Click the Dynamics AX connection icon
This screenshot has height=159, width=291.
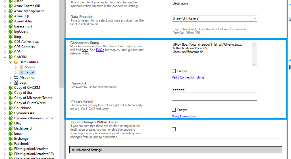pyautogui.click(x=11, y=113)
